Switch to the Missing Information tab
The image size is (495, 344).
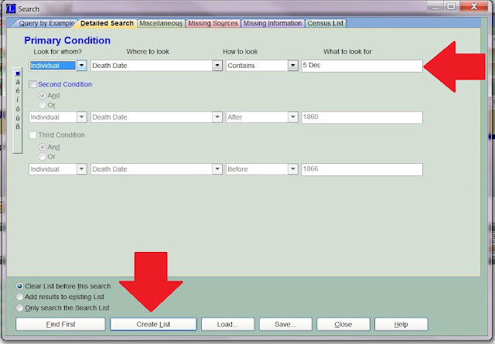273,23
